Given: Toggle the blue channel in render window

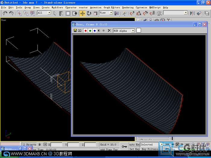Looking at the screenshot, I should (x=95, y=31).
